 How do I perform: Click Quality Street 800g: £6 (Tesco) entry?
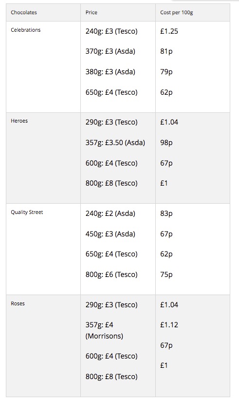(x=111, y=275)
